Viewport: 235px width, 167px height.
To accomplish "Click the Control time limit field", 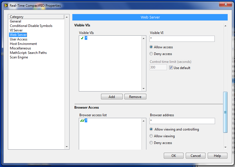I will pyautogui.click(x=158, y=67).
